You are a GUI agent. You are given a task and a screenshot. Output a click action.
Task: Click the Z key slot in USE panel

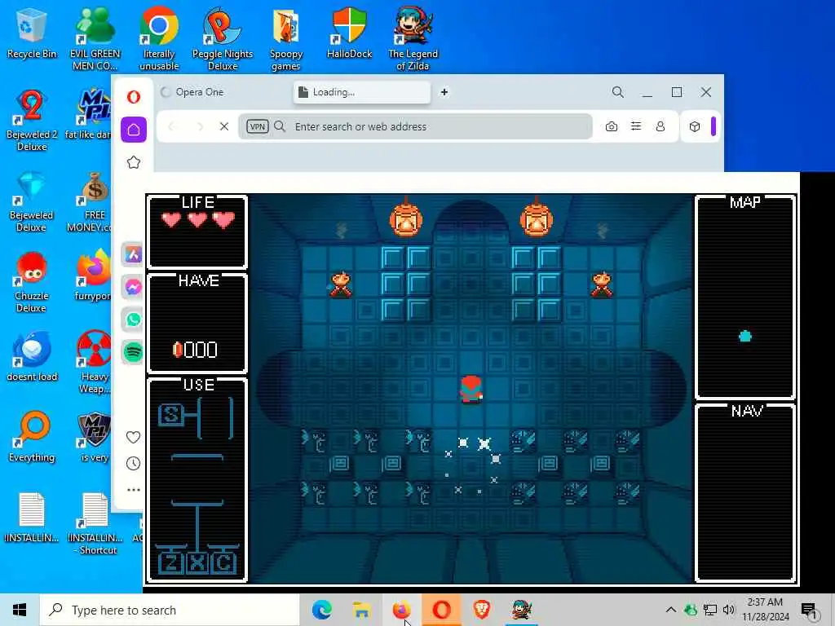[x=171, y=563]
